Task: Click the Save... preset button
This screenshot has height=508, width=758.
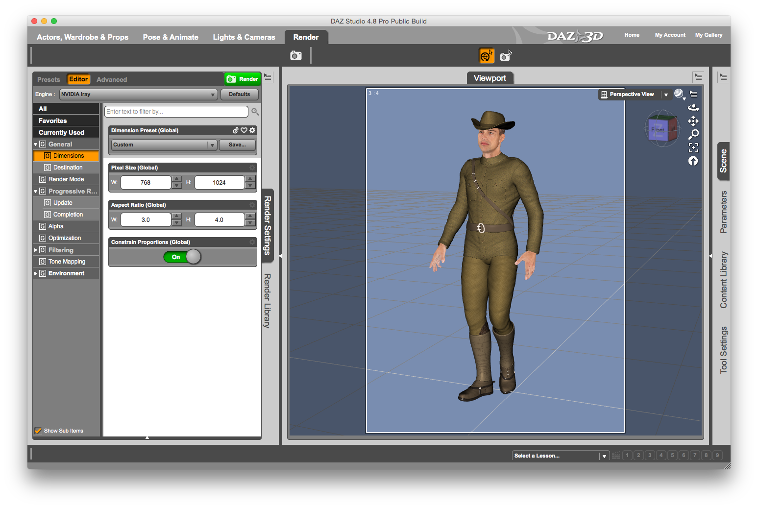Action: pyautogui.click(x=237, y=145)
